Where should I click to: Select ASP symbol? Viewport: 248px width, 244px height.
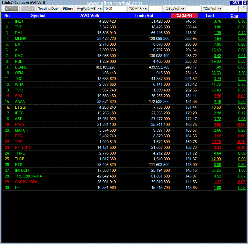19,119
